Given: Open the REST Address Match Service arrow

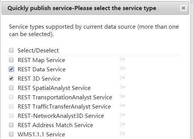Looking at the screenshot, I should coord(123,125).
